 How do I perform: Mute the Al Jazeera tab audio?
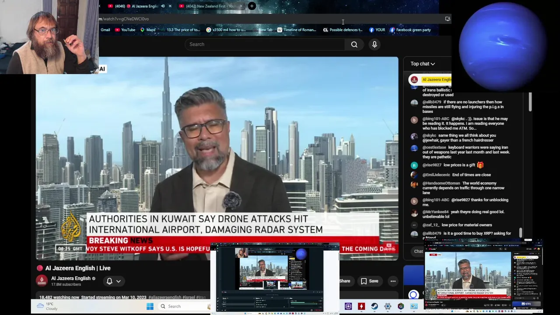(163, 6)
